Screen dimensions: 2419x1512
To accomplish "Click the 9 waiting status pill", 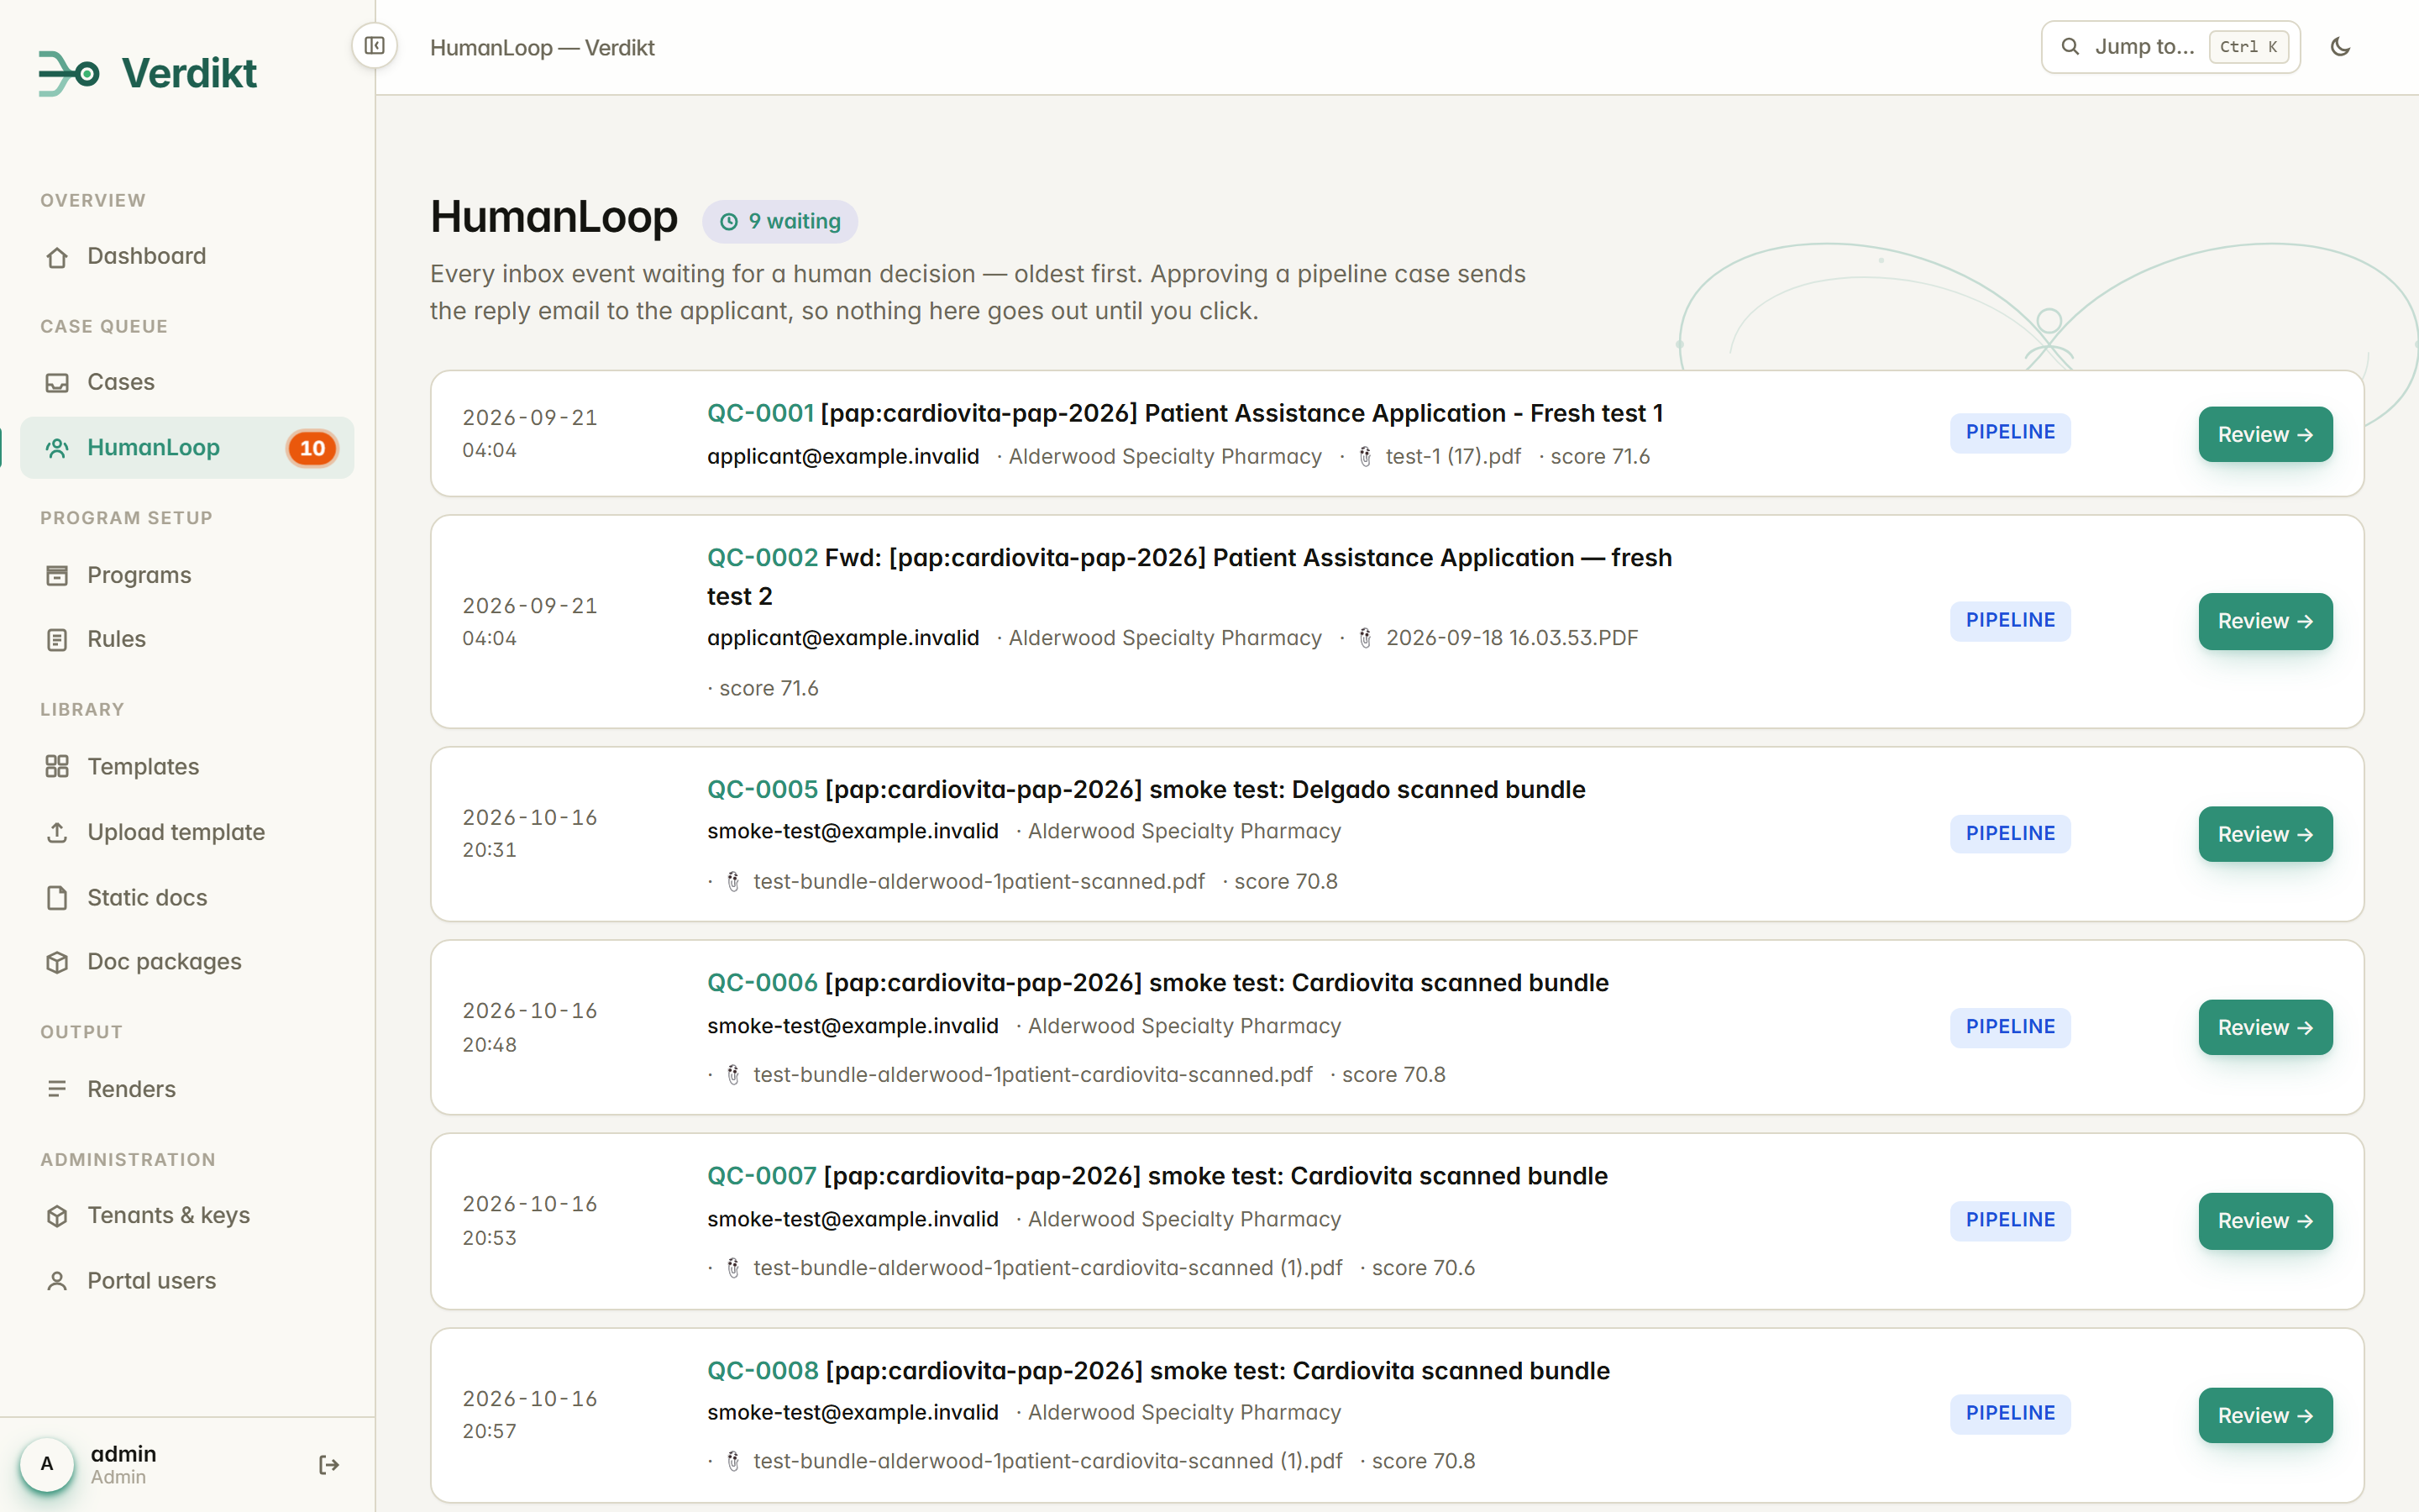I will click(779, 221).
